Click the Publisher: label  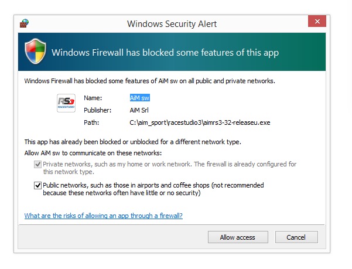(x=97, y=110)
